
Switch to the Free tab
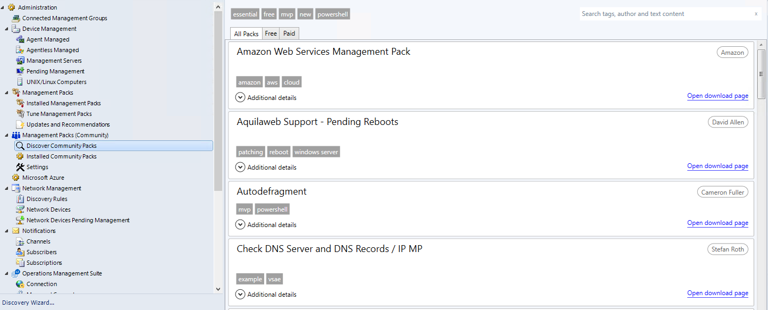[271, 33]
